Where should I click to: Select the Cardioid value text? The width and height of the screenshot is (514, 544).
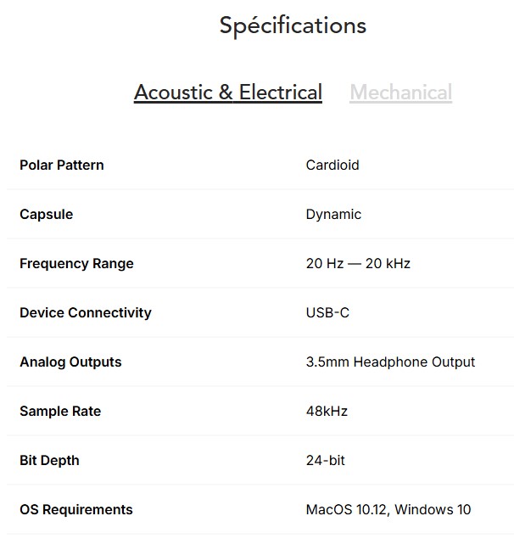tap(332, 165)
